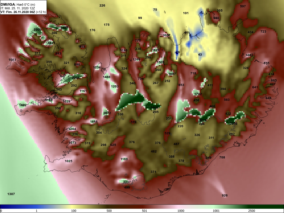Click the 1629 value label

click(155, 50)
